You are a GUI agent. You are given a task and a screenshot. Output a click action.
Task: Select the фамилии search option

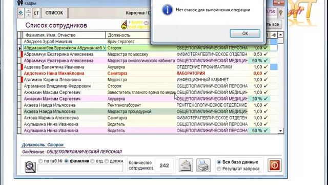66,161
